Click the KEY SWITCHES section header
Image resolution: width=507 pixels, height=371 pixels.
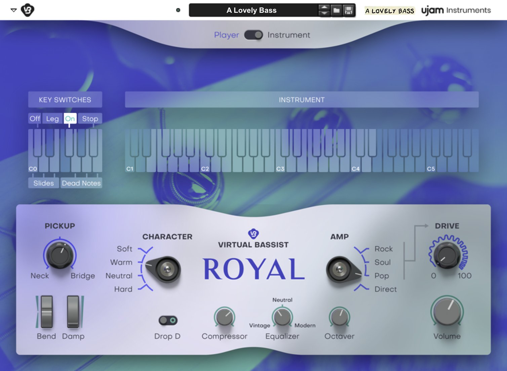(x=65, y=99)
